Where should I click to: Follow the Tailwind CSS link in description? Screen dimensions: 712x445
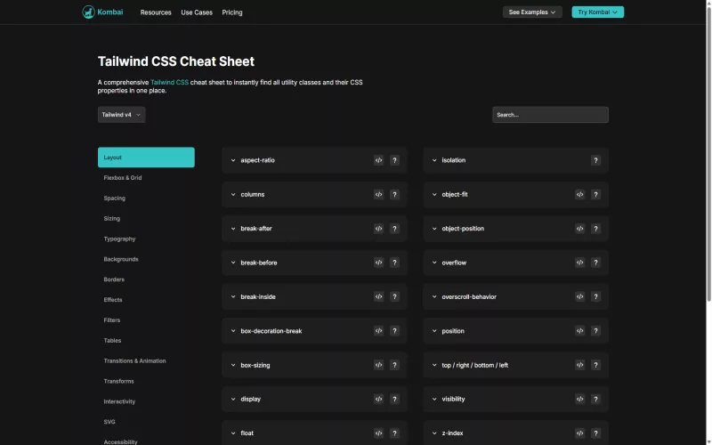pyautogui.click(x=169, y=82)
